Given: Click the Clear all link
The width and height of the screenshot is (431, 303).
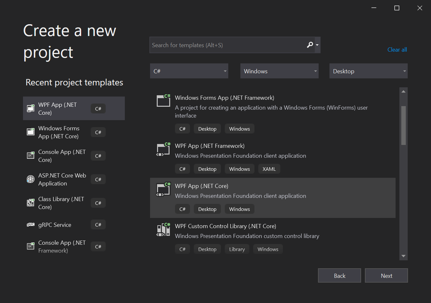Looking at the screenshot, I should click(x=397, y=50).
